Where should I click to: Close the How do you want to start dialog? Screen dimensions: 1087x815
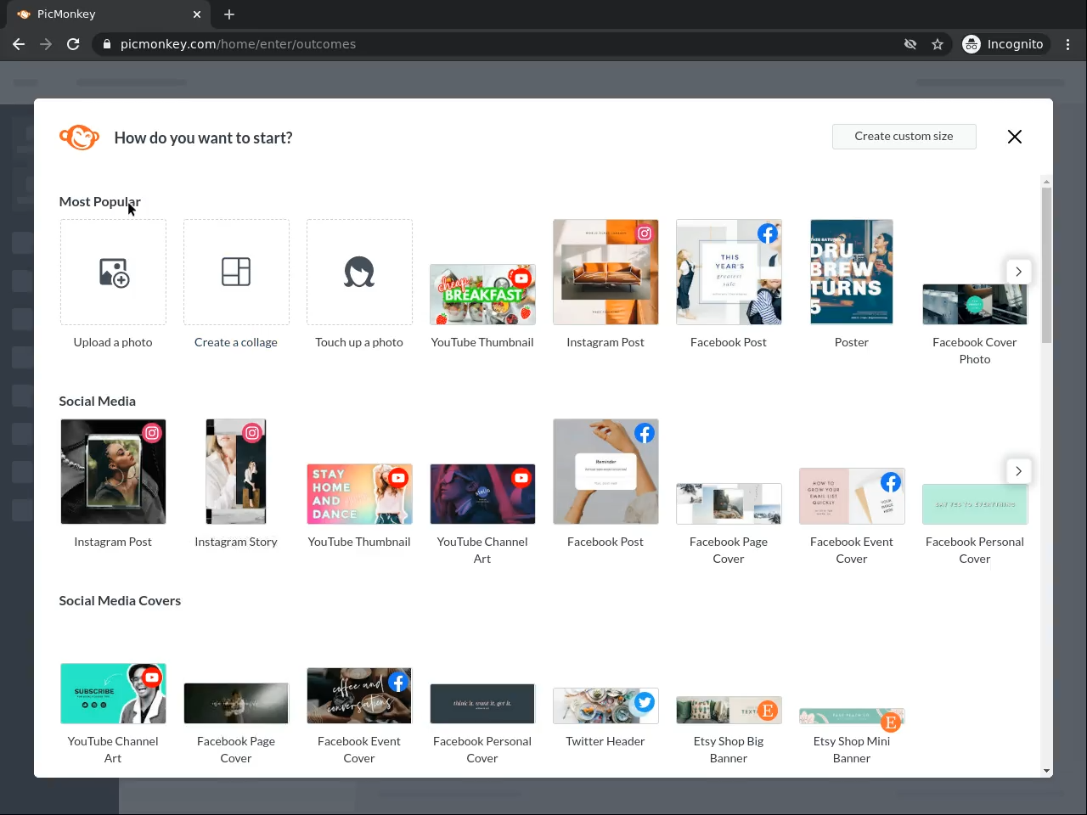pyautogui.click(x=1014, y=137)
